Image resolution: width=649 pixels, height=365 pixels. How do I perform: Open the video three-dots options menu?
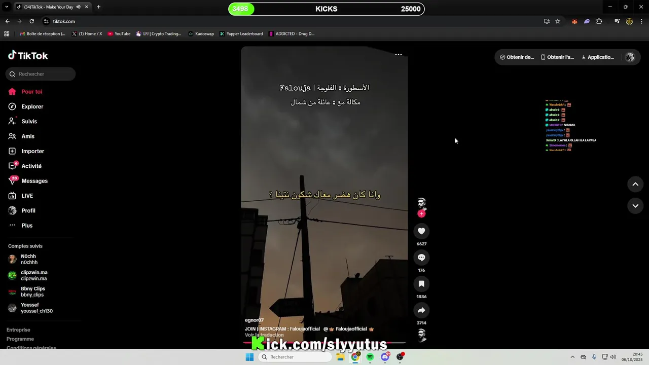[x=399, y=54]
